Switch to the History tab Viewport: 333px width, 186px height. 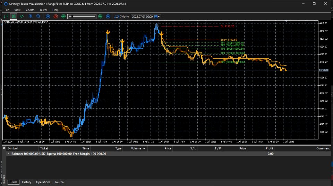(27, 182)
